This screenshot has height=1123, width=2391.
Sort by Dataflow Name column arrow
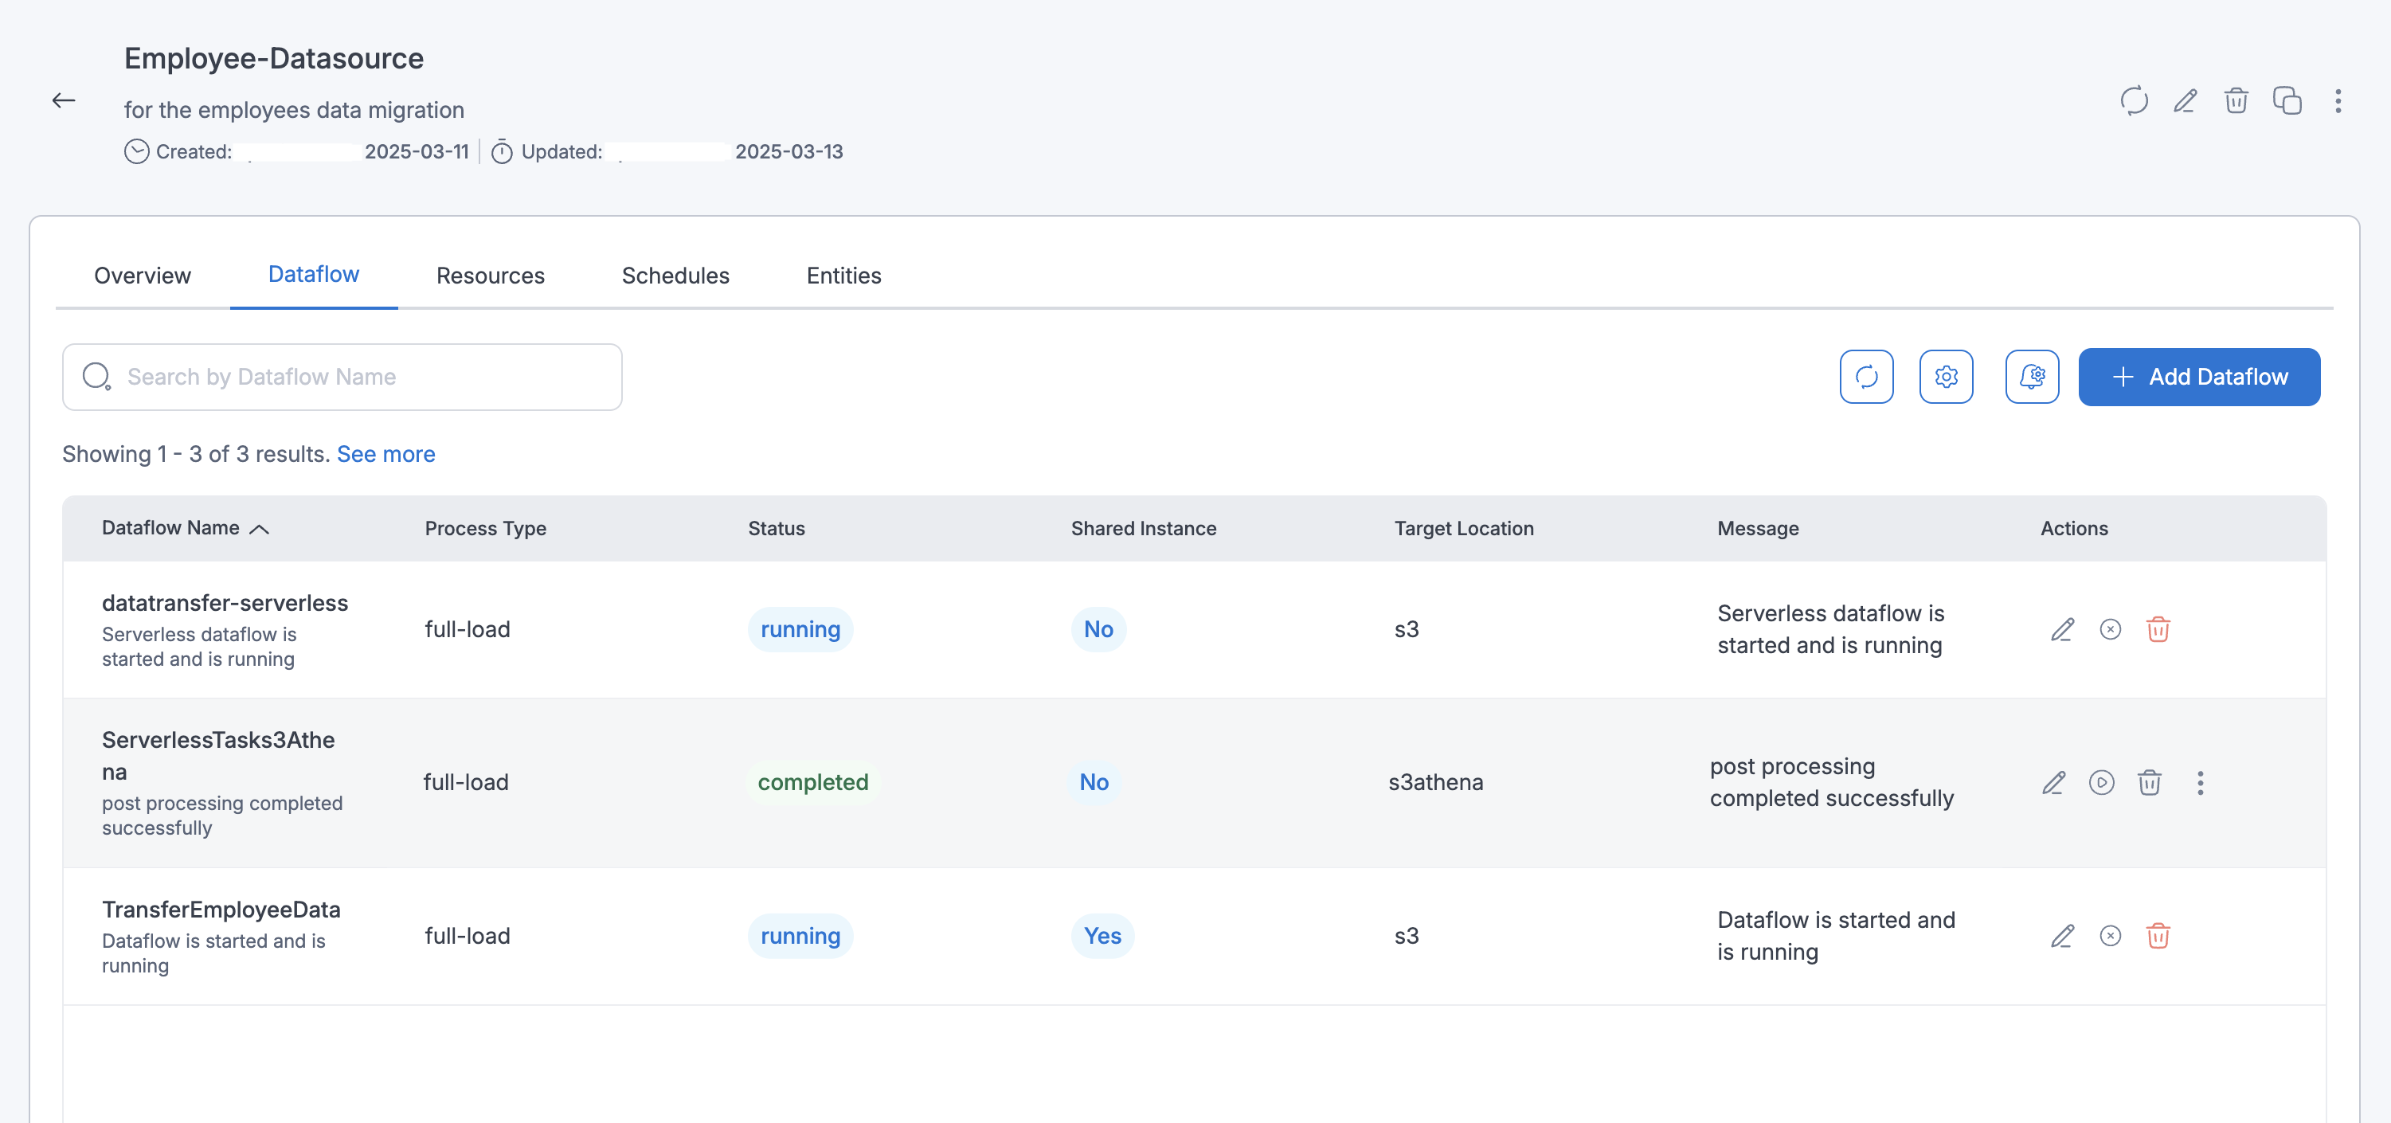(x=260, y=529)
